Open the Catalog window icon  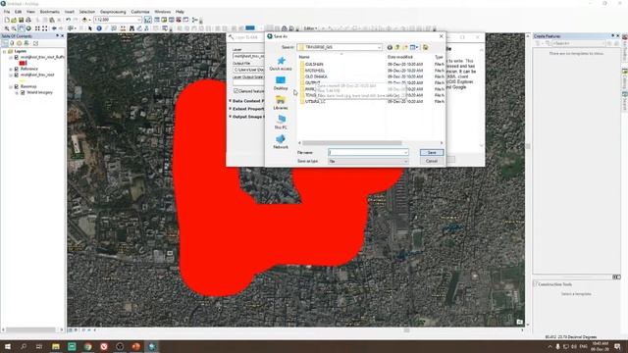pos(164,20)
